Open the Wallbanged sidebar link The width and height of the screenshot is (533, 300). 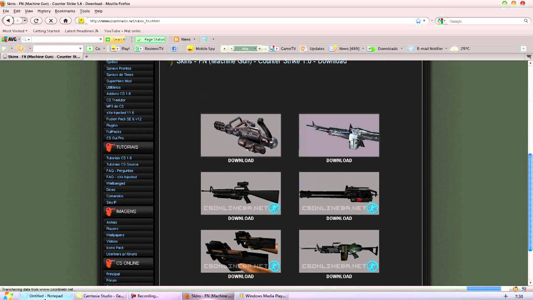116,183
